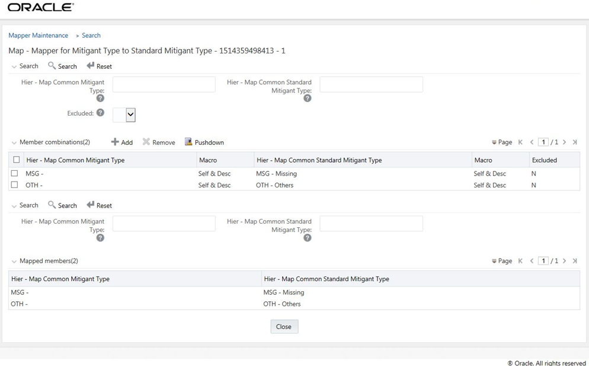Toggle the select-all checkbox in table header
Screen dimensions: 589x366
[16, 160]
